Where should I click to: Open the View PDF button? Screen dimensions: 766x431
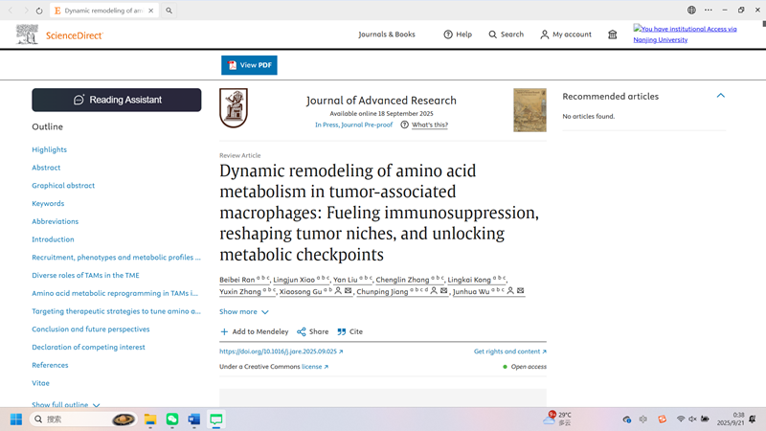click(249, 65)
